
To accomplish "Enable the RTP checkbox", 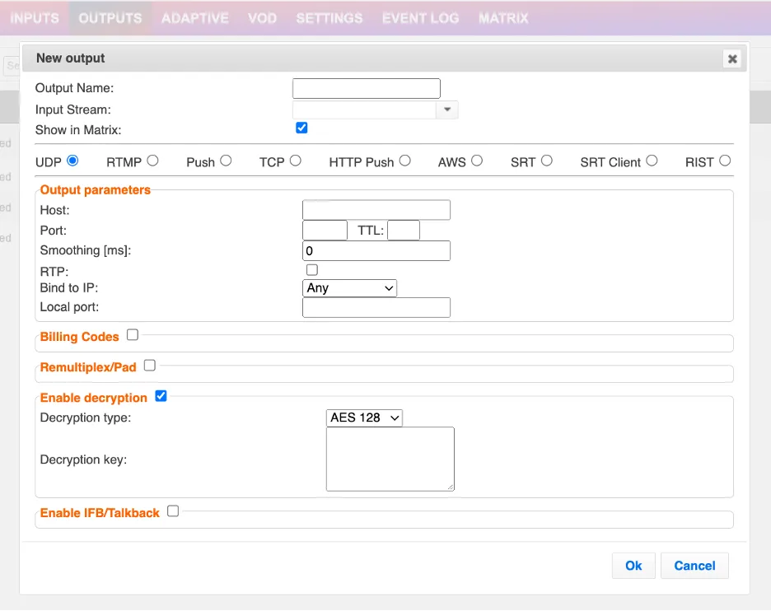I will tap(311, 270).
